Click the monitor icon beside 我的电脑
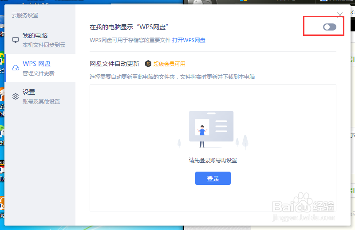355x230 pixels. 16,40
